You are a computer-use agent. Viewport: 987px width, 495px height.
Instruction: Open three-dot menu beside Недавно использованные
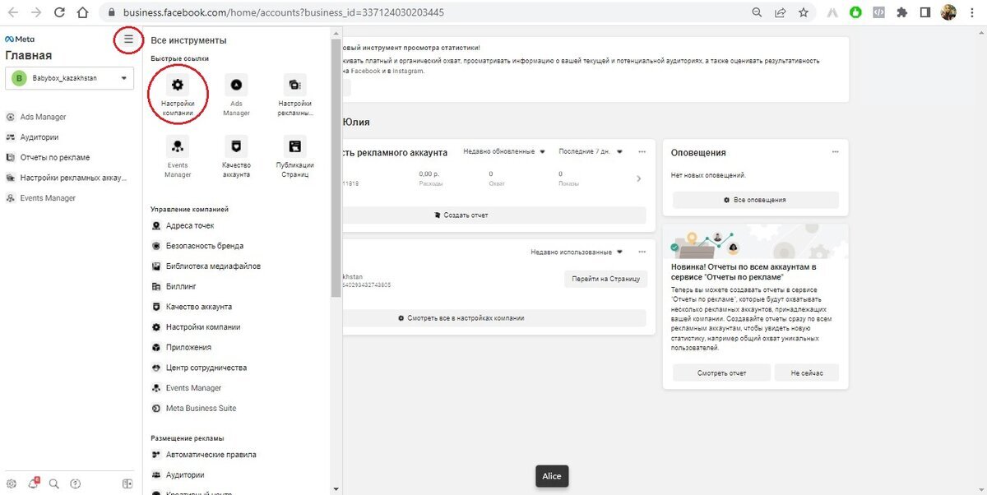click(x=642, y=252)
